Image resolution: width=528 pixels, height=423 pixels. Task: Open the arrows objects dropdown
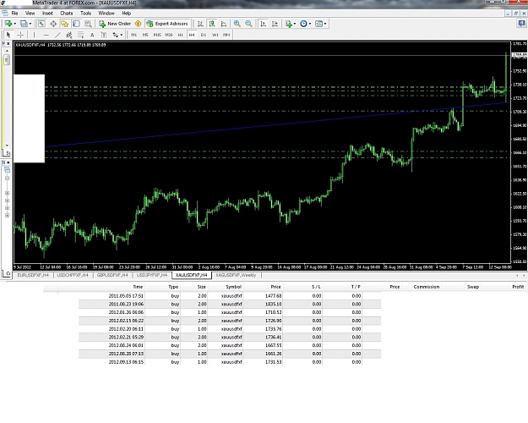click(117, 35)
